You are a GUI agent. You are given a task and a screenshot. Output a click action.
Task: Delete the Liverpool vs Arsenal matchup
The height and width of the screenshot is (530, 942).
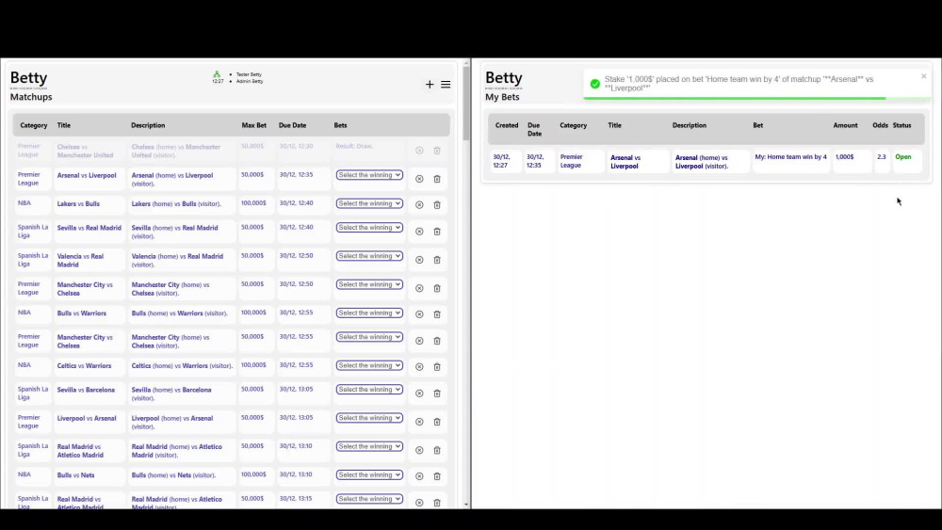click(x=437, y=422)
